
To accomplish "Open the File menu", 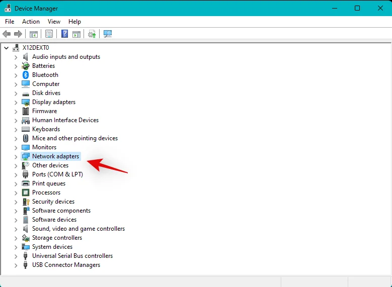I will pyautogui.click(x=10, y=22).
